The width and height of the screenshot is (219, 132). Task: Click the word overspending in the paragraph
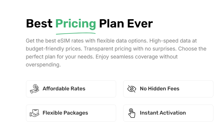click(x=43, y=65)
